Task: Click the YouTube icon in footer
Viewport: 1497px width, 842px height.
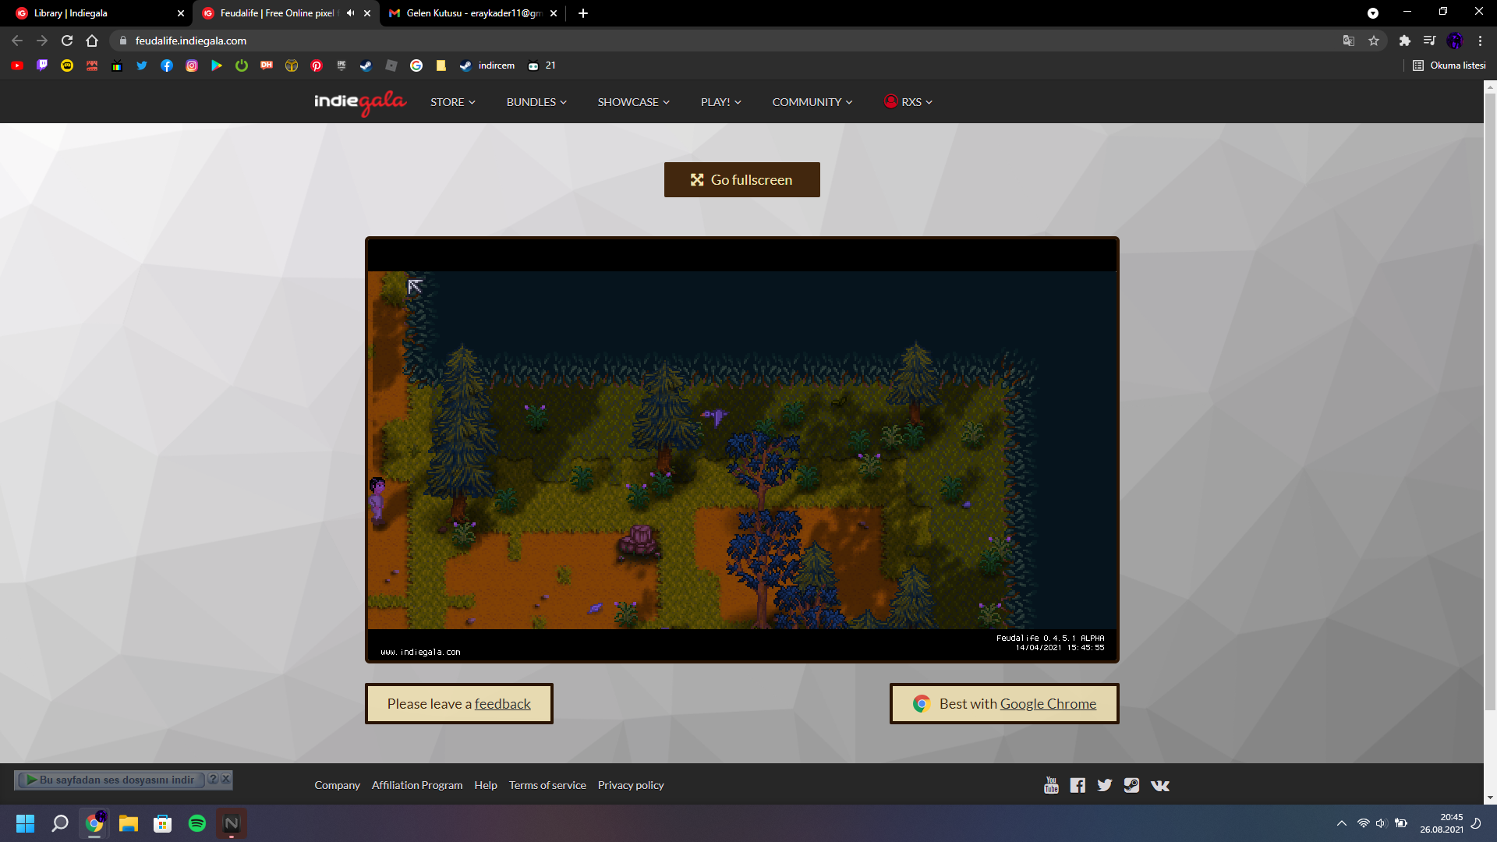Action: (x=1051, y=785)
